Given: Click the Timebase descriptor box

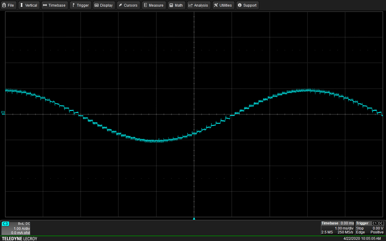Looking at the screenshot, I should (338, 228).
